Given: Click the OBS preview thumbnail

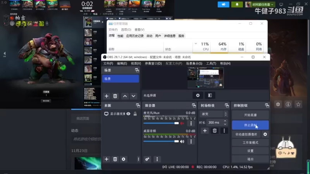Looking at the screenshot, I should pyautogui.click(x=205, y=78).
